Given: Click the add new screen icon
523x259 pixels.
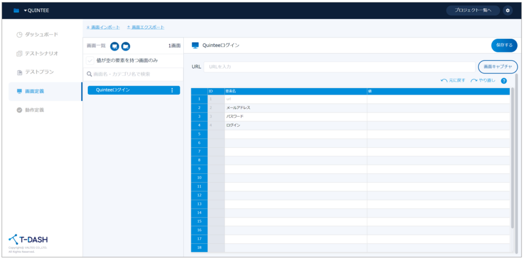Looking at the screenshot, I should pos(115,46).
